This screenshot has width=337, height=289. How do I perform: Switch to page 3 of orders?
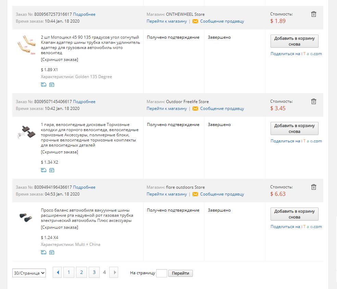coord(94,272)
